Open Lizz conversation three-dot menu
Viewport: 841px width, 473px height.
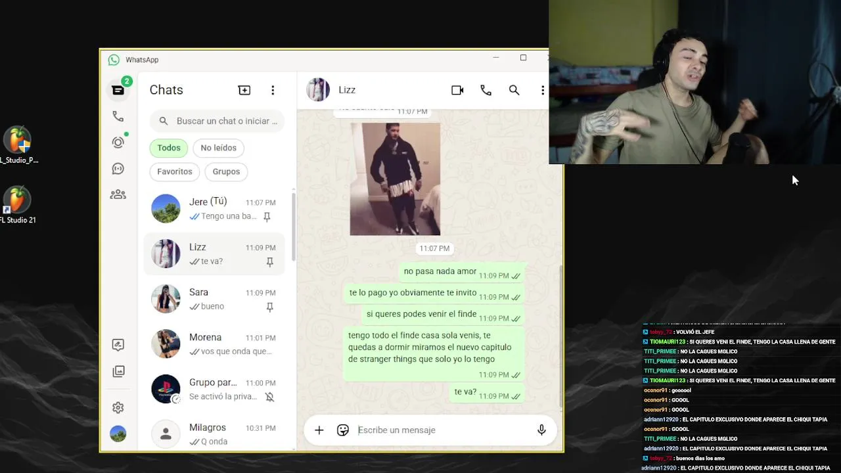pyautogui.click(x=542, y=90)
